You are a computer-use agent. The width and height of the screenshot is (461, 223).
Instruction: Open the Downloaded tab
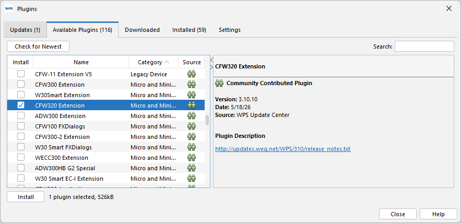point(143,30)
